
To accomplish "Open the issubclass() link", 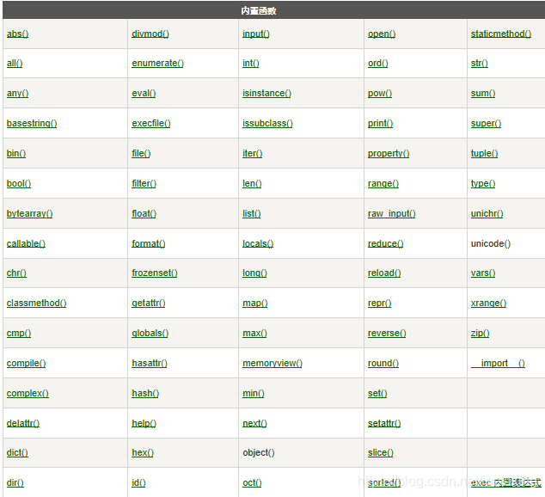I will 267,123.
